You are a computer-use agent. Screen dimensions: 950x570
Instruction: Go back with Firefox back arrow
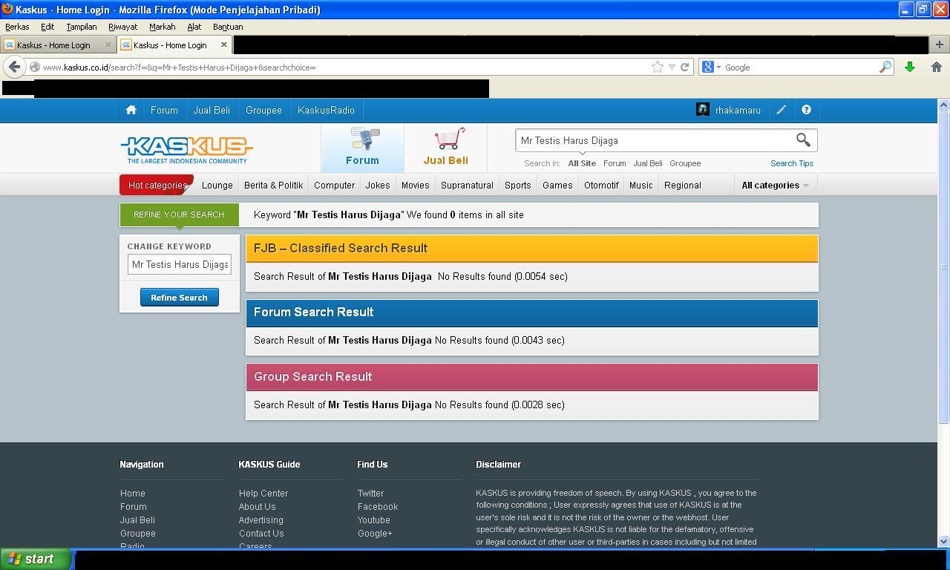pyautogui.click(x=14, y=67)
